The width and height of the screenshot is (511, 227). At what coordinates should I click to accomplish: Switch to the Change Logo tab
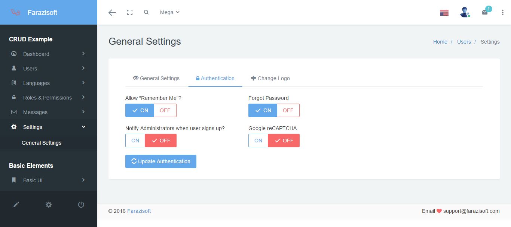(270, 78)
